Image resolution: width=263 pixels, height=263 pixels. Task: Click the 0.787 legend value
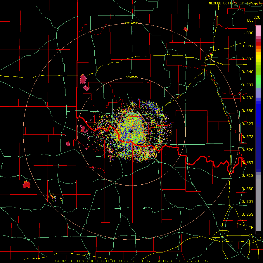click(x=248, y=85)
